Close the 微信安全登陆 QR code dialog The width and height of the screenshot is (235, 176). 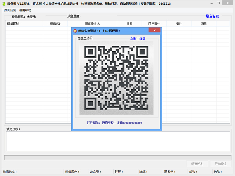[x=154, y=31]
